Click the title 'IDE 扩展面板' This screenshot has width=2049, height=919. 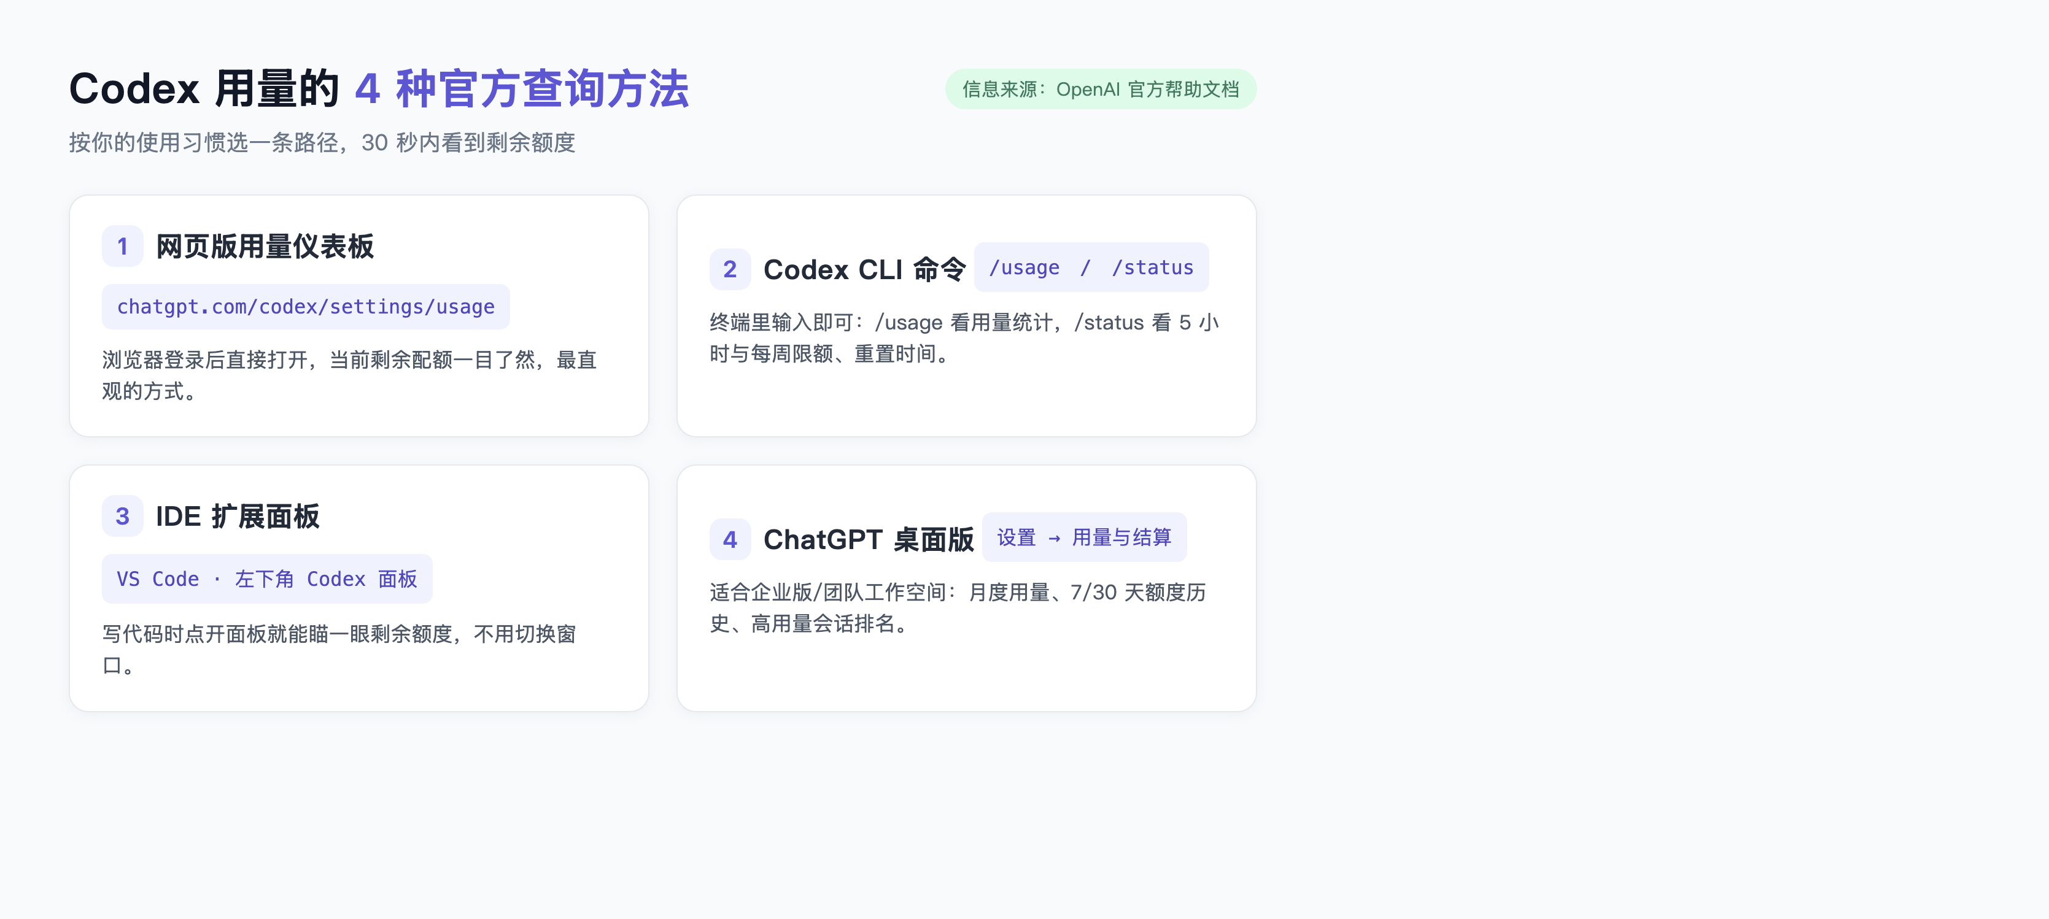pos(238,517)
